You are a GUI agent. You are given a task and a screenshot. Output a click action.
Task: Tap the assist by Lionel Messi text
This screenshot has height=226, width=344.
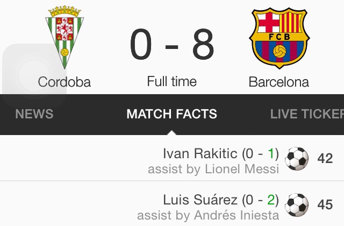[213, 169]
